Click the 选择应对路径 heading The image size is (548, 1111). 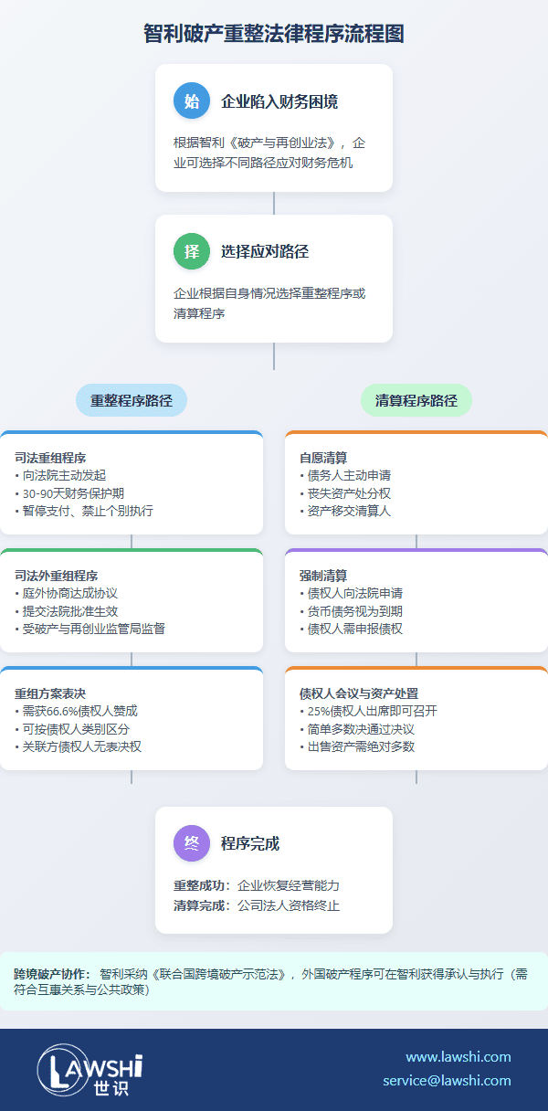(265, 251)
